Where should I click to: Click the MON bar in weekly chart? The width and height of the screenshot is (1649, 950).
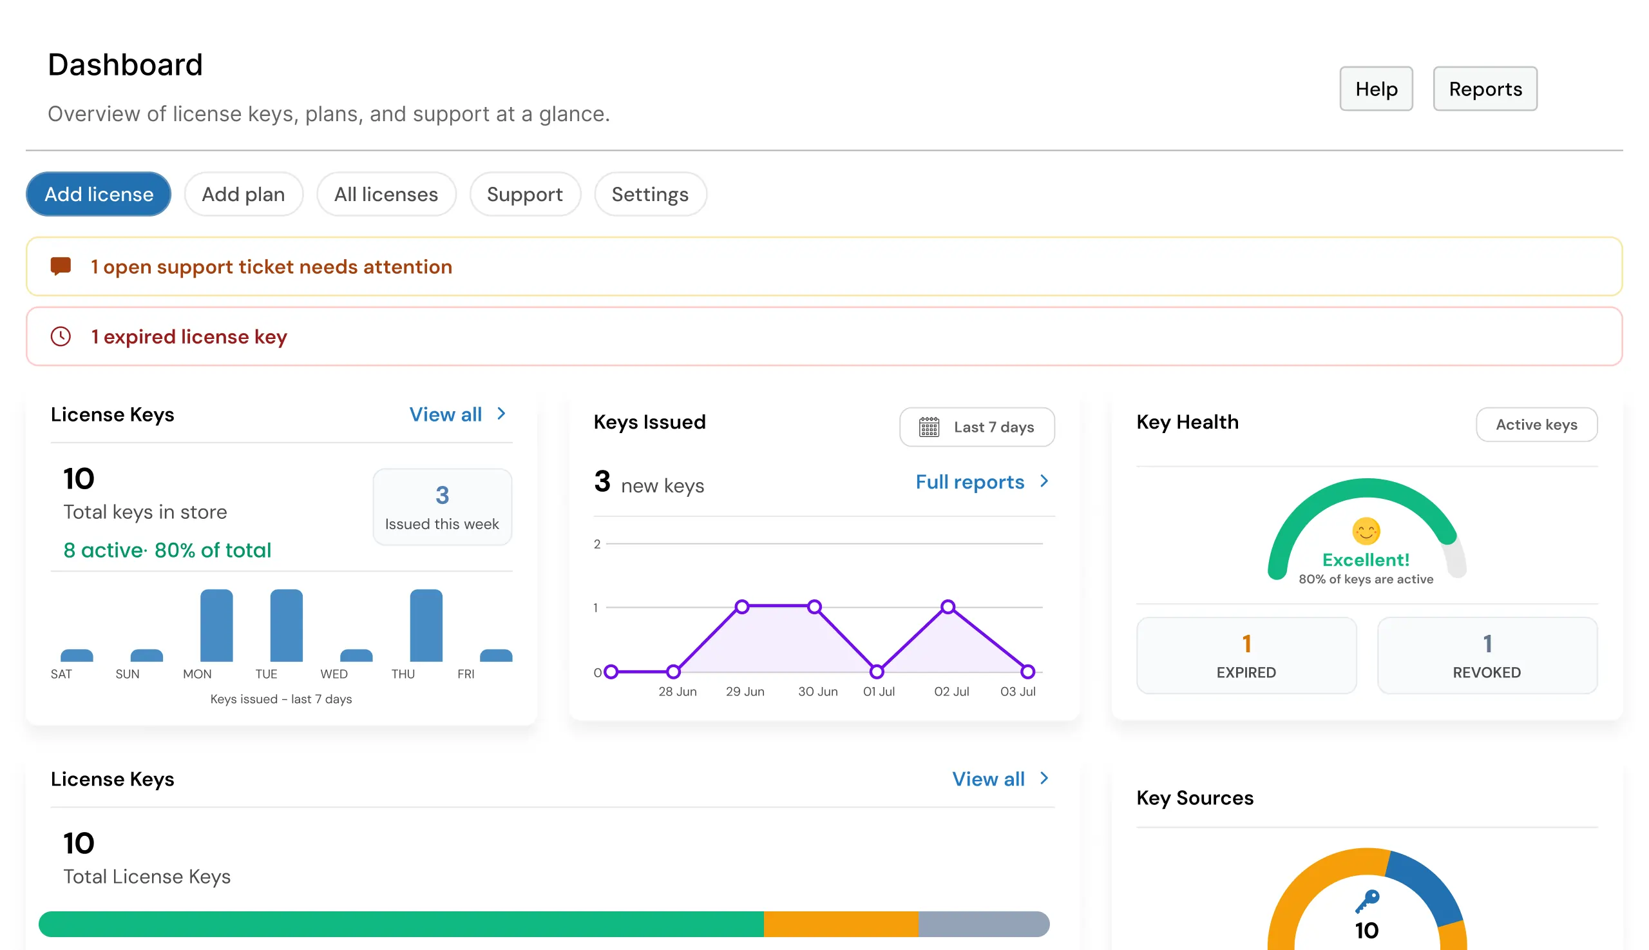216,625
